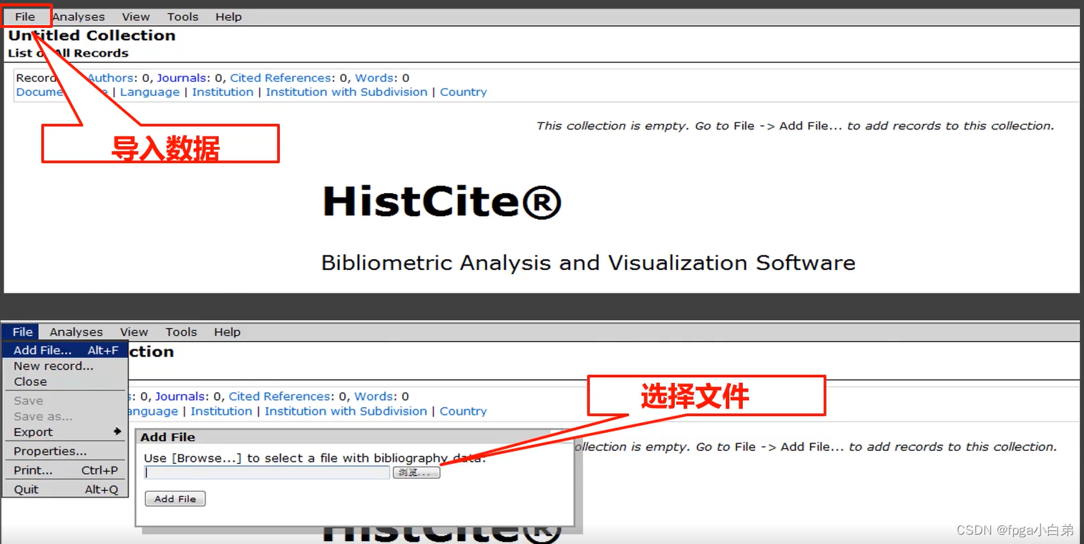This screenshot has height=544, width=1084.
Task: Click the Journals link in the bottom window
Action: pyautogui.click(x=181, y=397)
